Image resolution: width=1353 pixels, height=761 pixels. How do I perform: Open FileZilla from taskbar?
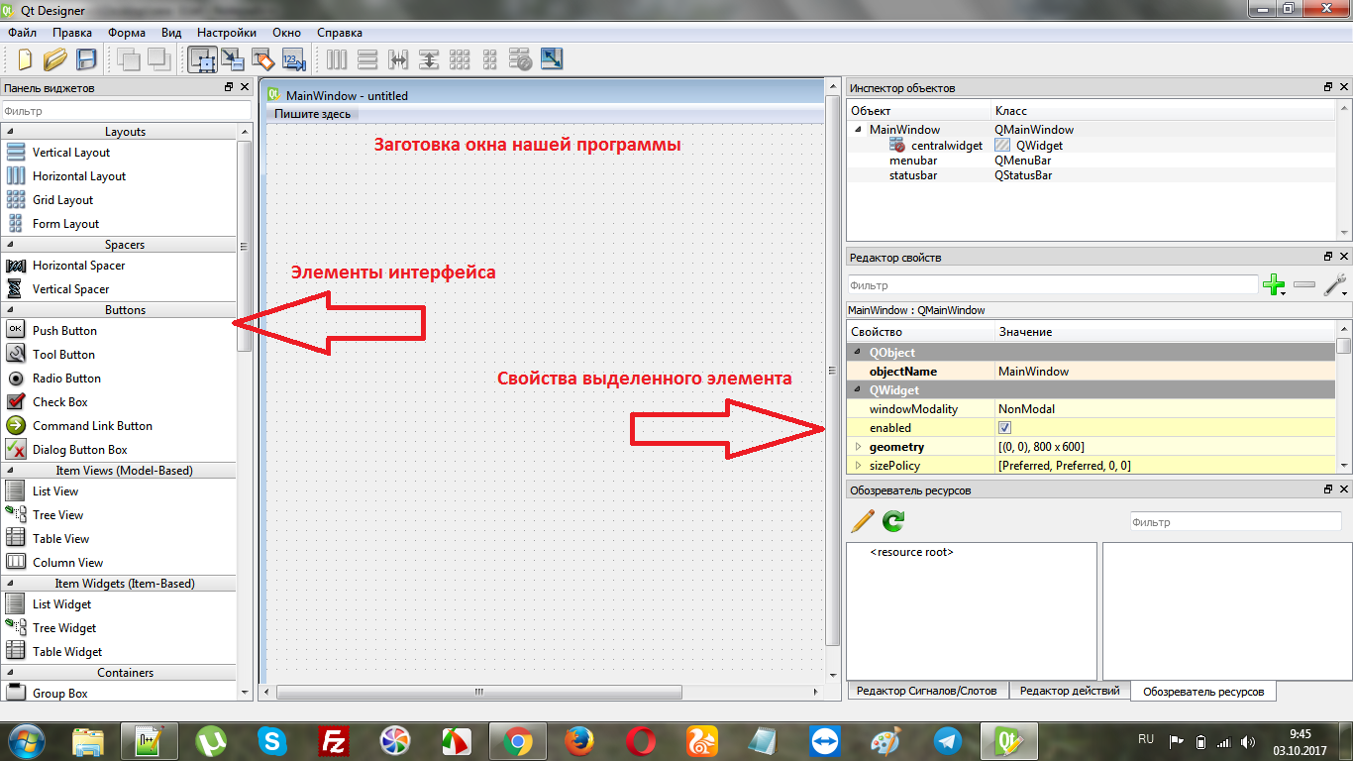point(332,740)
